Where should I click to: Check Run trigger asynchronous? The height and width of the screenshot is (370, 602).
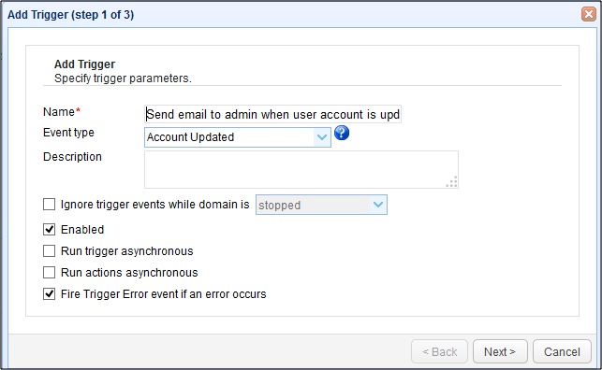point(49,251)
